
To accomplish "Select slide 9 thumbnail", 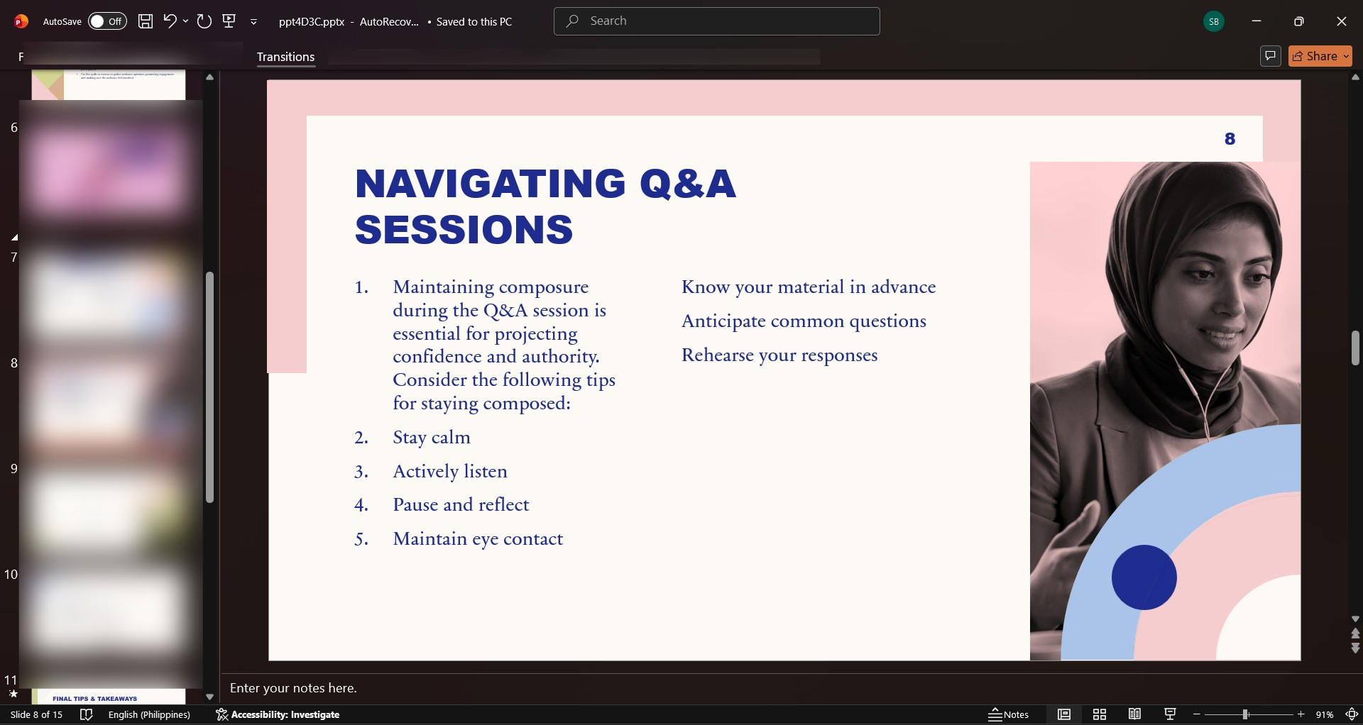I will tap(109, 509).
